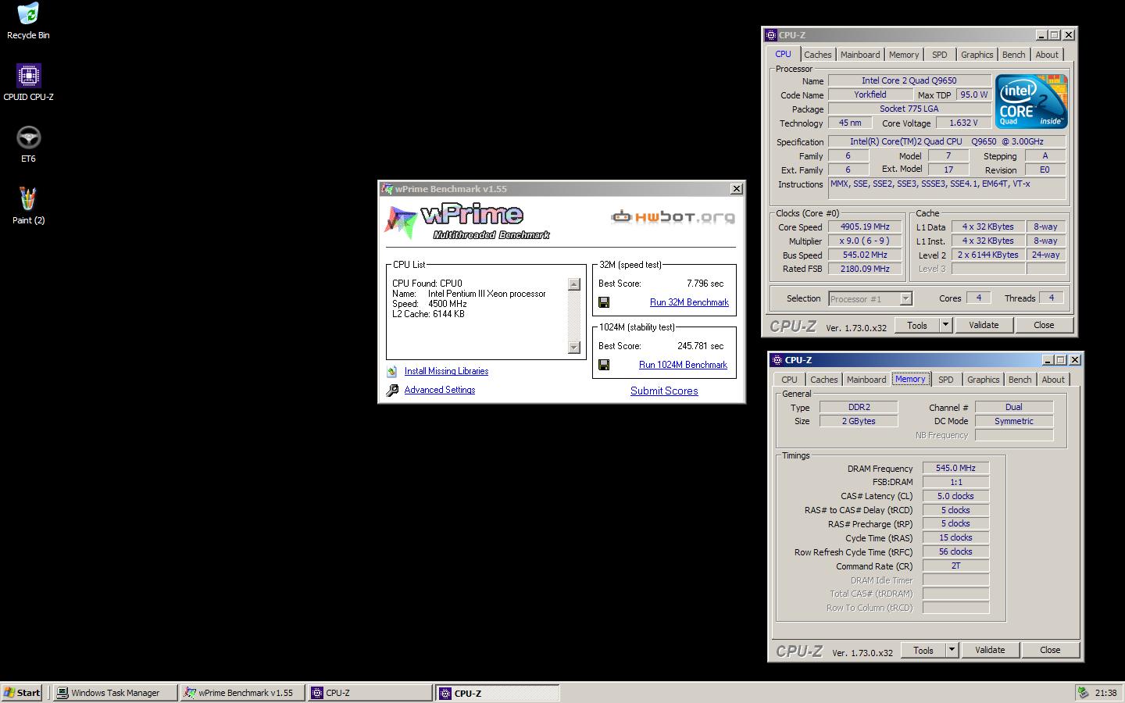Open Graphics tab in top CPU-Z window
Viewport: 1125px width, 703px height.
977,55
